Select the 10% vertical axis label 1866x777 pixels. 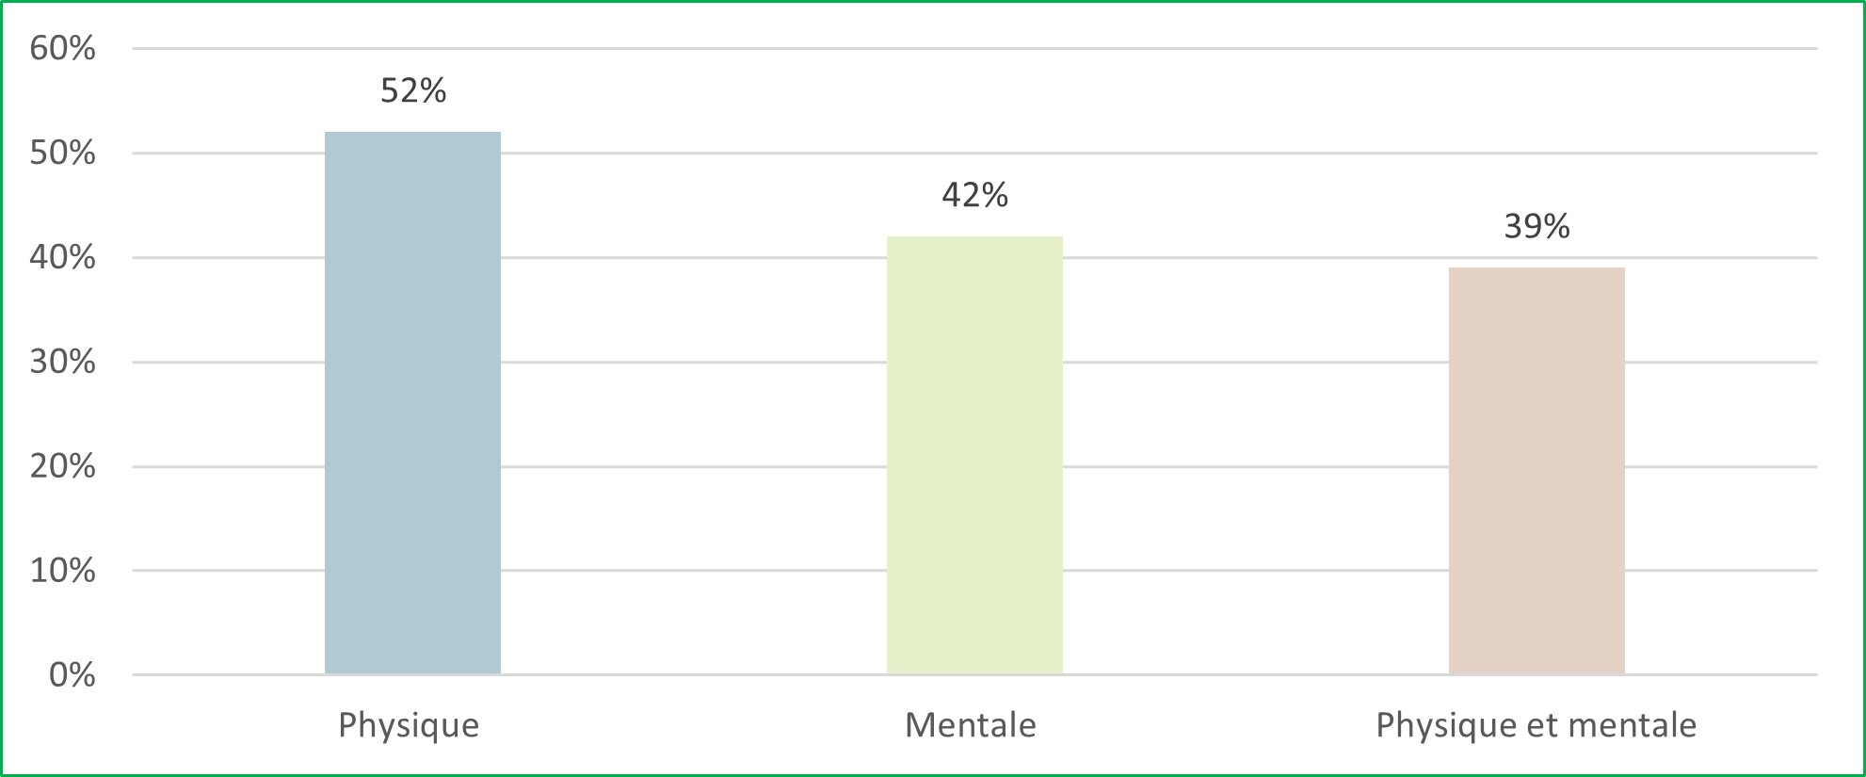tap(62, 570)
